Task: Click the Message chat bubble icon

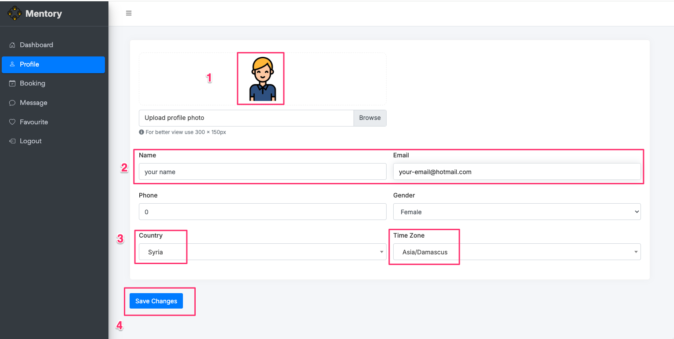Action: coord(11,102)
